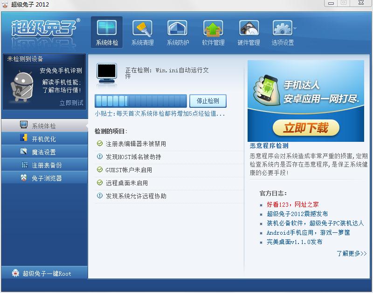Click the warning icon for 发现HOST域名被劫持
The height and width of the screenshot is (293, 373).
100,156
